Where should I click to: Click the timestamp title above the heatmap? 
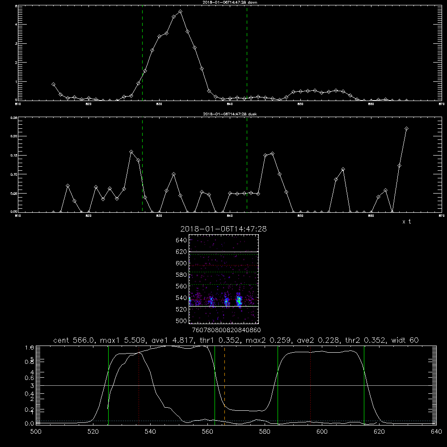pyautogui.click(x=223, y=229)
